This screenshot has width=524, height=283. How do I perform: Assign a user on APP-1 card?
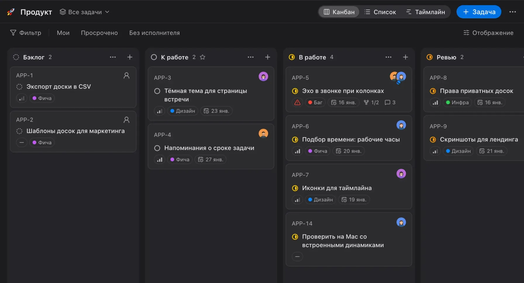[x=126, y=75]
